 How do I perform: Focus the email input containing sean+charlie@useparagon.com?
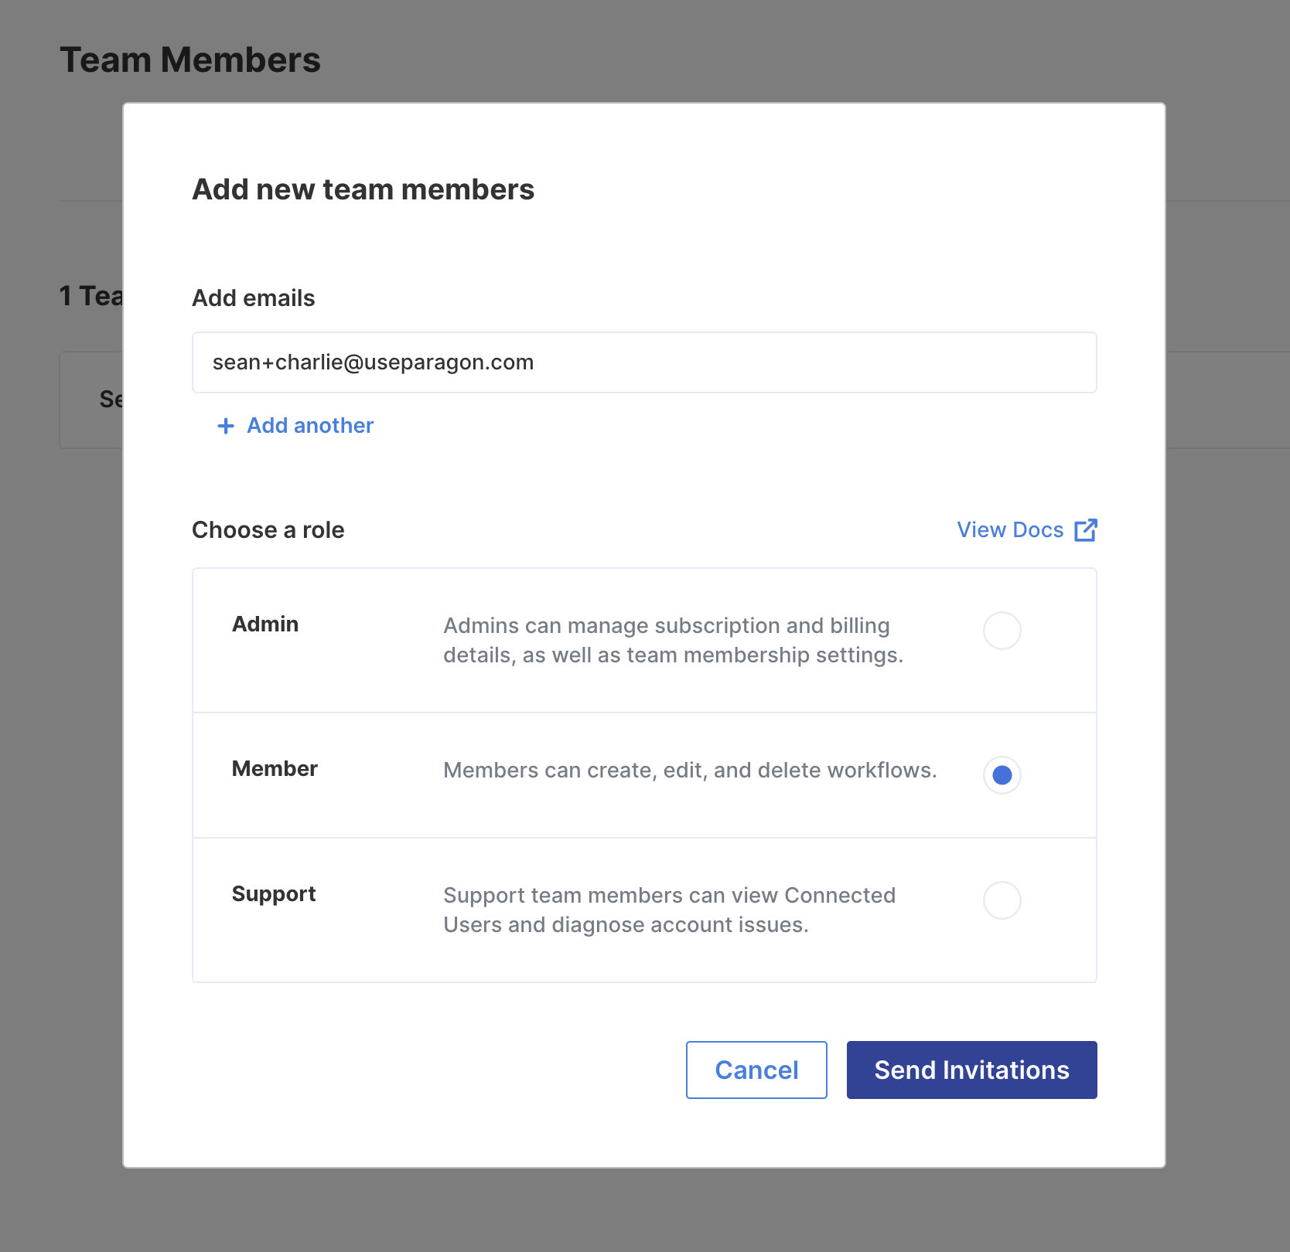pos(644,362)
